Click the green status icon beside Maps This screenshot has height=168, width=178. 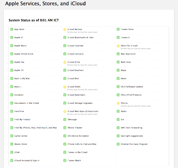tap(118, 70)
